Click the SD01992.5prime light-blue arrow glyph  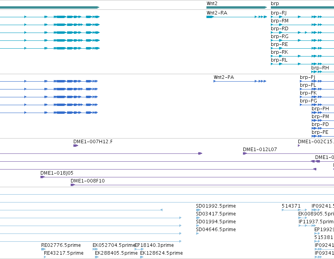[x=198, y=210]
